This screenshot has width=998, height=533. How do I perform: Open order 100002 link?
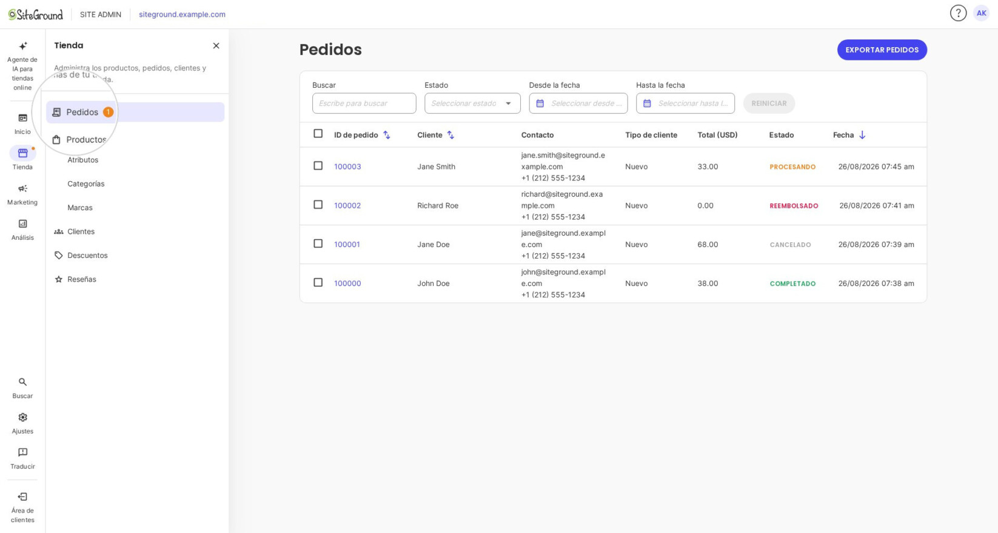pyautogui.click(x=347, y=205)
